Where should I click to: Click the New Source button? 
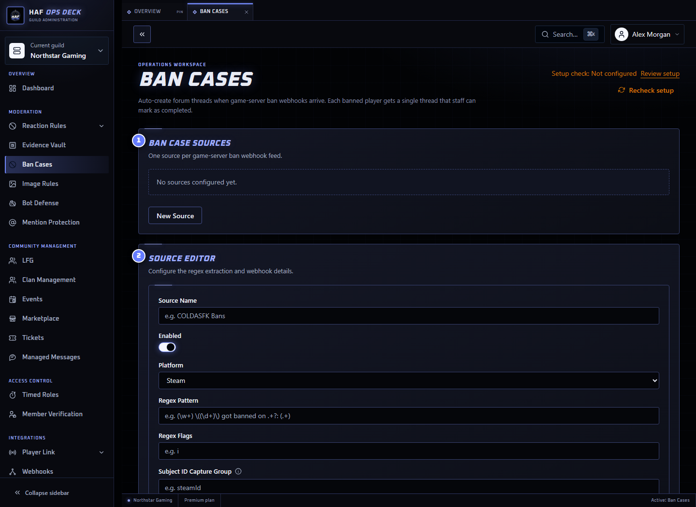point(175,216)
